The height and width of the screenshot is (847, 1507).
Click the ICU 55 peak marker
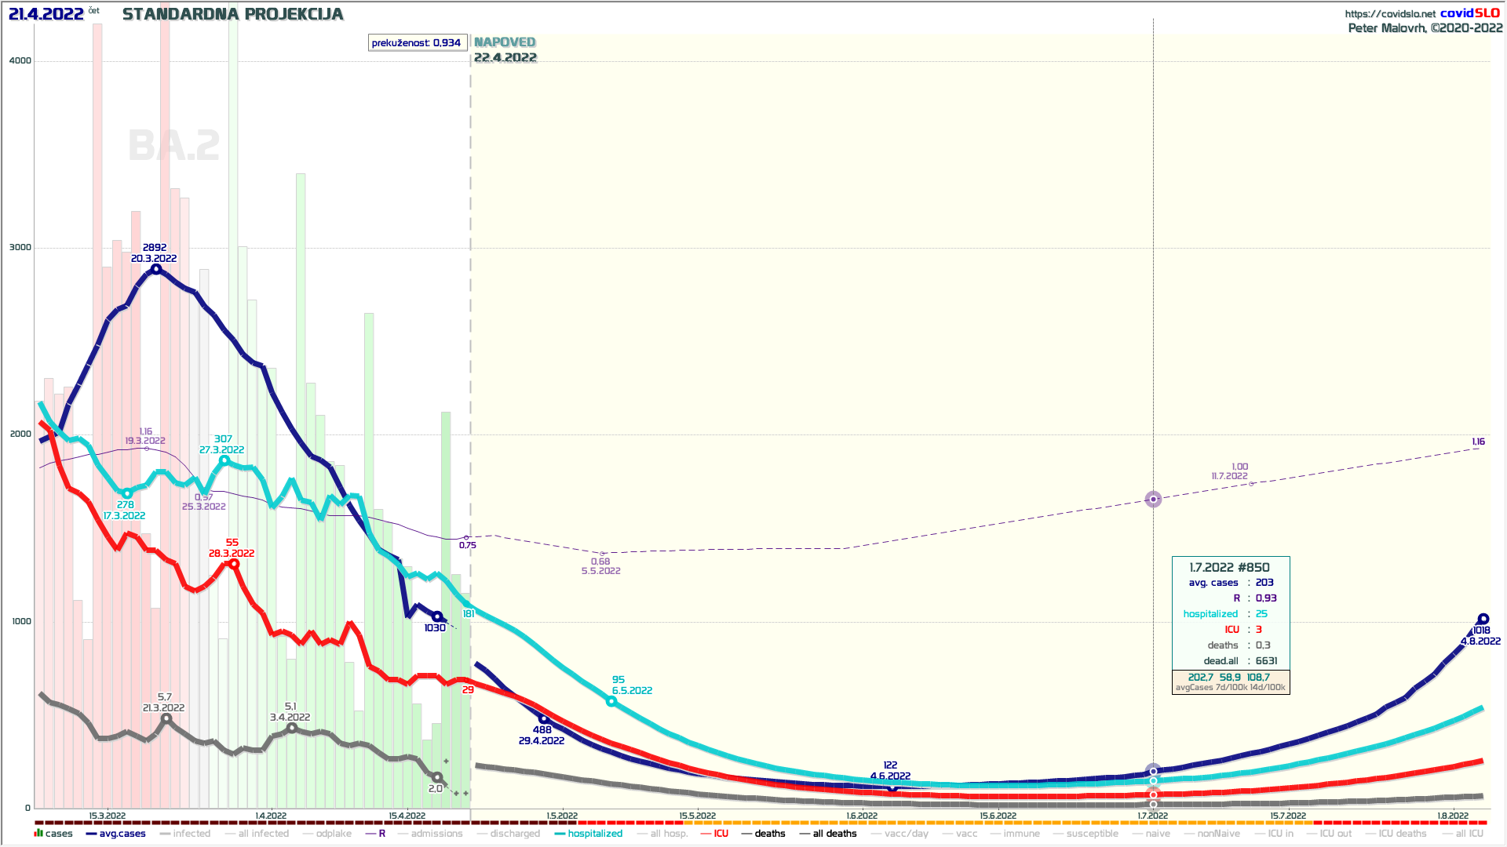pyautogui.click(x=233, y=564)
